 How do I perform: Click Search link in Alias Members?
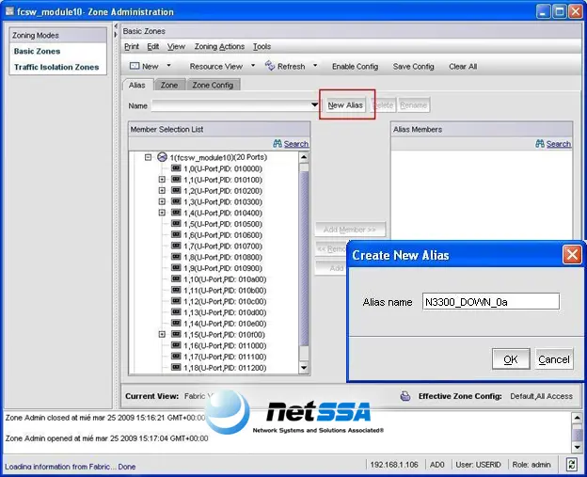pos(559,144)
